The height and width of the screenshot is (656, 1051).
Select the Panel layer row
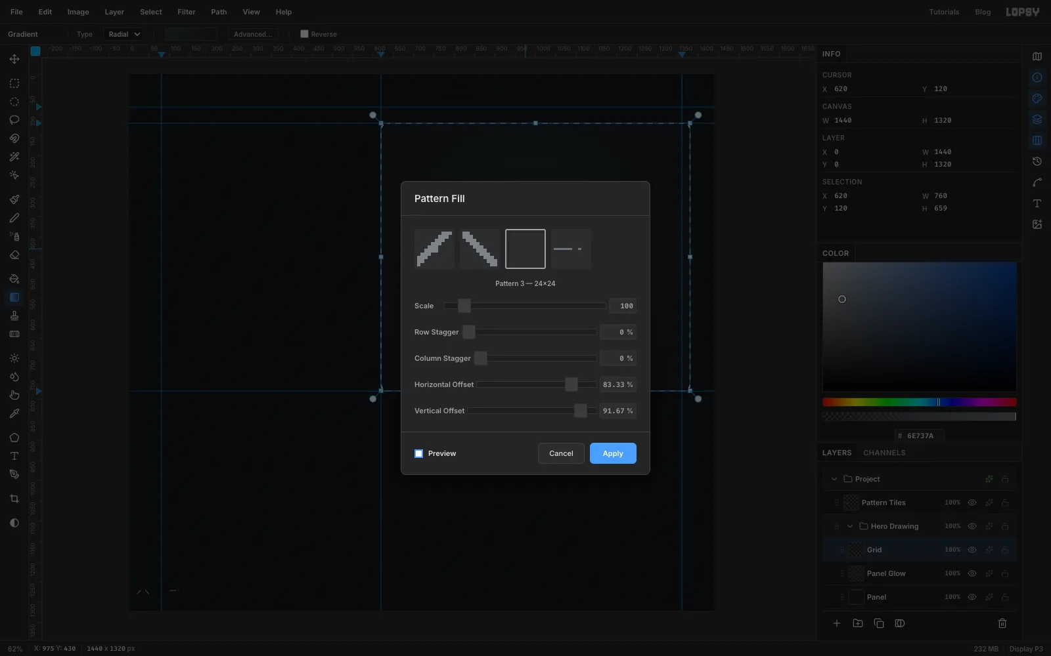coord(919,597)
